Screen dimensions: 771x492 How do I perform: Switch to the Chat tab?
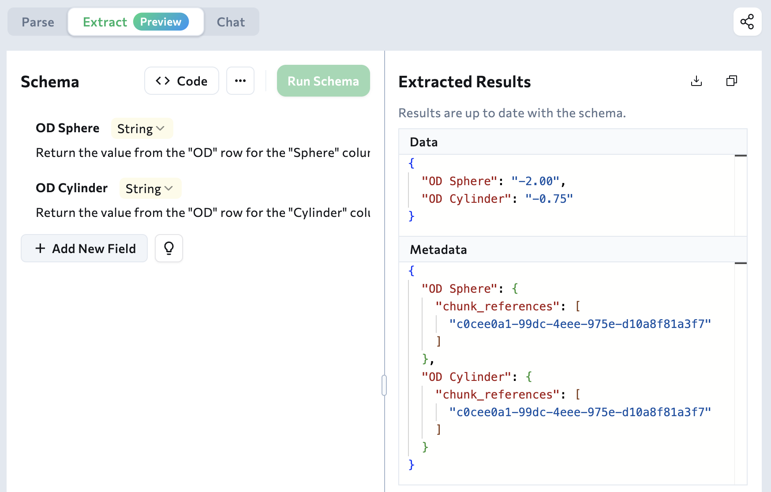click(231, 22)
